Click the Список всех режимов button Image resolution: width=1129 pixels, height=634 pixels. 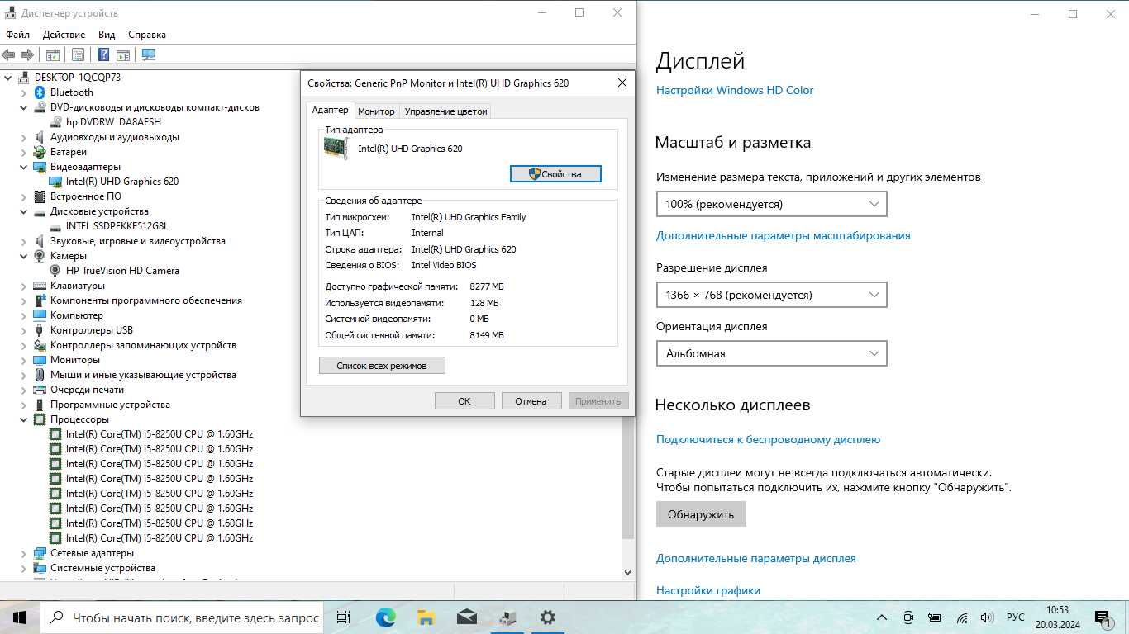382,365
